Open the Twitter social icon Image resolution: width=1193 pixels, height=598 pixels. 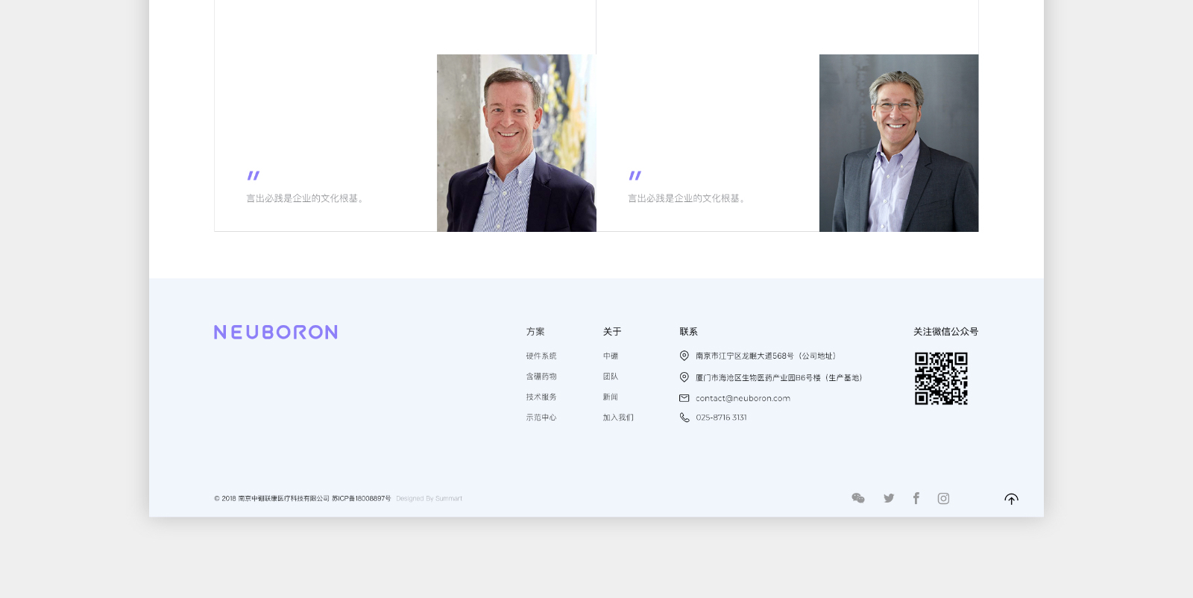tap(889, 498)
